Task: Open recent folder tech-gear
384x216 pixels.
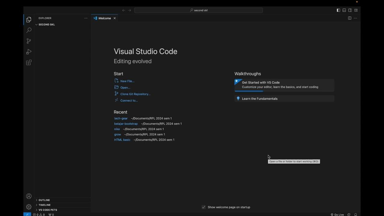Action: point(121,118)
